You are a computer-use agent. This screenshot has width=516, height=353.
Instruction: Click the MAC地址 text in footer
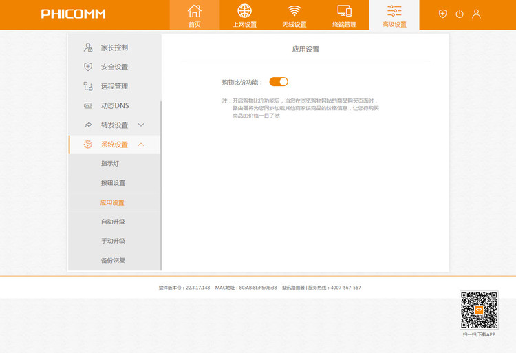pyautogui.click(x=246, y=288)
